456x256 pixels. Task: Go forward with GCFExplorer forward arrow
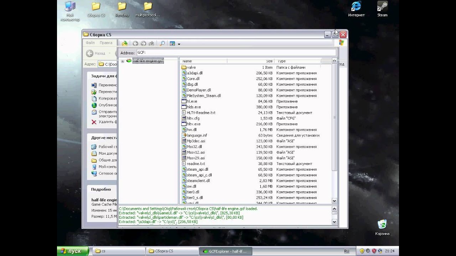point(143,43)
